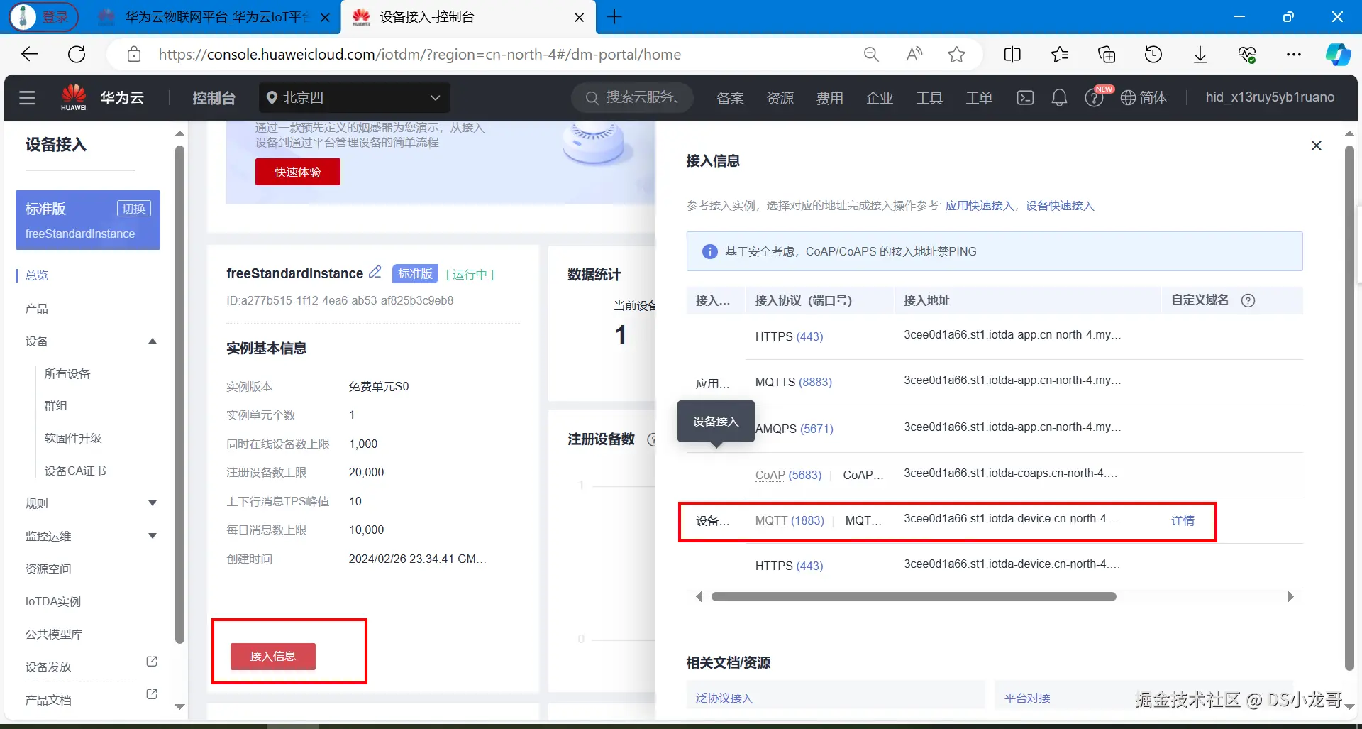
Task: Toggle read aloud in address bar
Action: 914,54
